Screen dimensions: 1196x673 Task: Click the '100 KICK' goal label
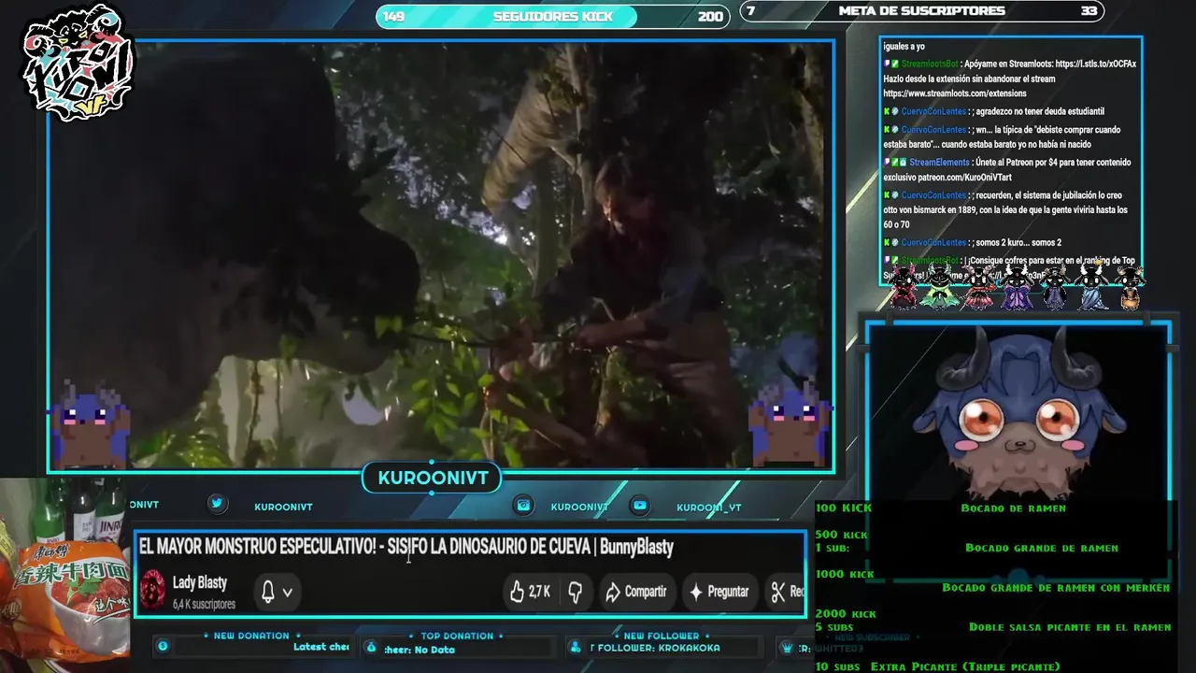tap(843, 508)
